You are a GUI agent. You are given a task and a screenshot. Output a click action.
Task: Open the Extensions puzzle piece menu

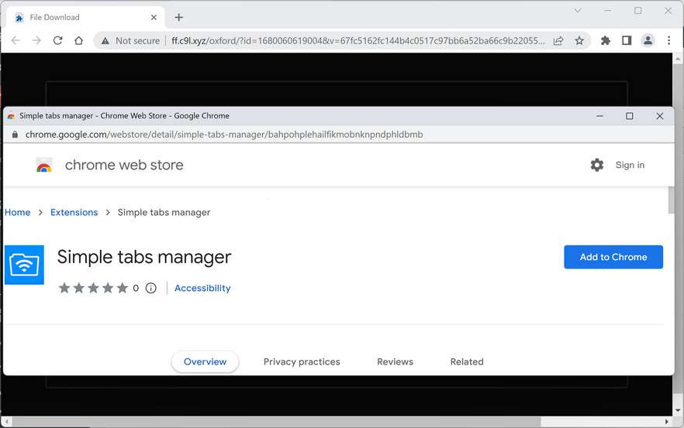click(x=606, y=40)
